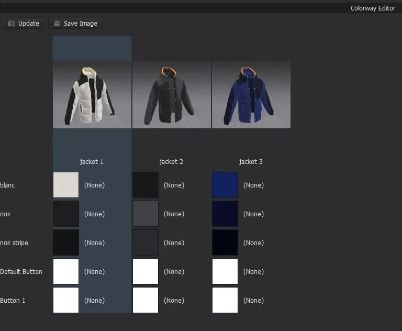Click the Colorway Editor title
The image size is (402, 331).
point(373,8)
